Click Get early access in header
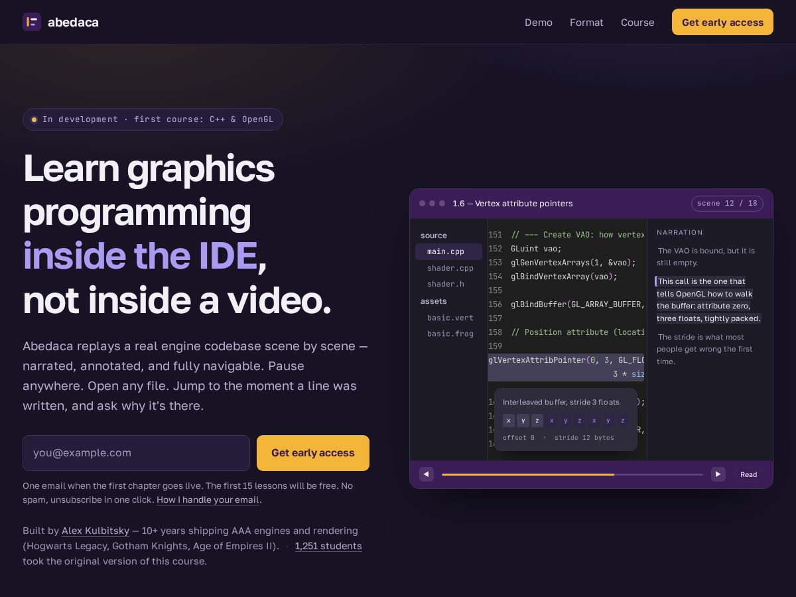This screenshot has height=597, width=796. click(722, 22)
